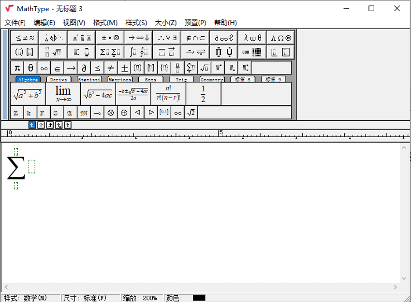
Task: Insert the plus-minus symbol from the small bar
Action: (x=124, y=68)
